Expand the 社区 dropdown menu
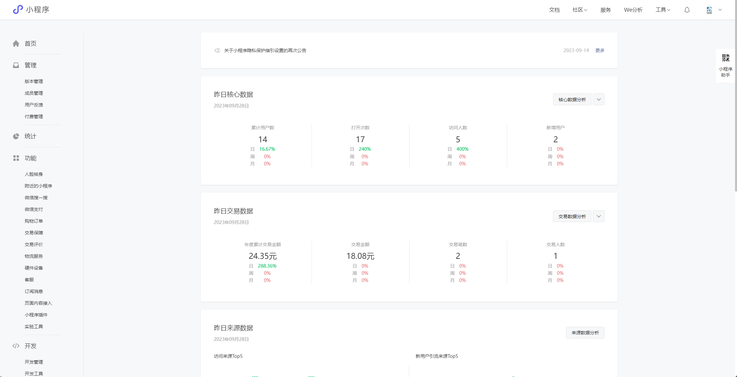The width and height of the screenshot is (737, 377). 580,10
